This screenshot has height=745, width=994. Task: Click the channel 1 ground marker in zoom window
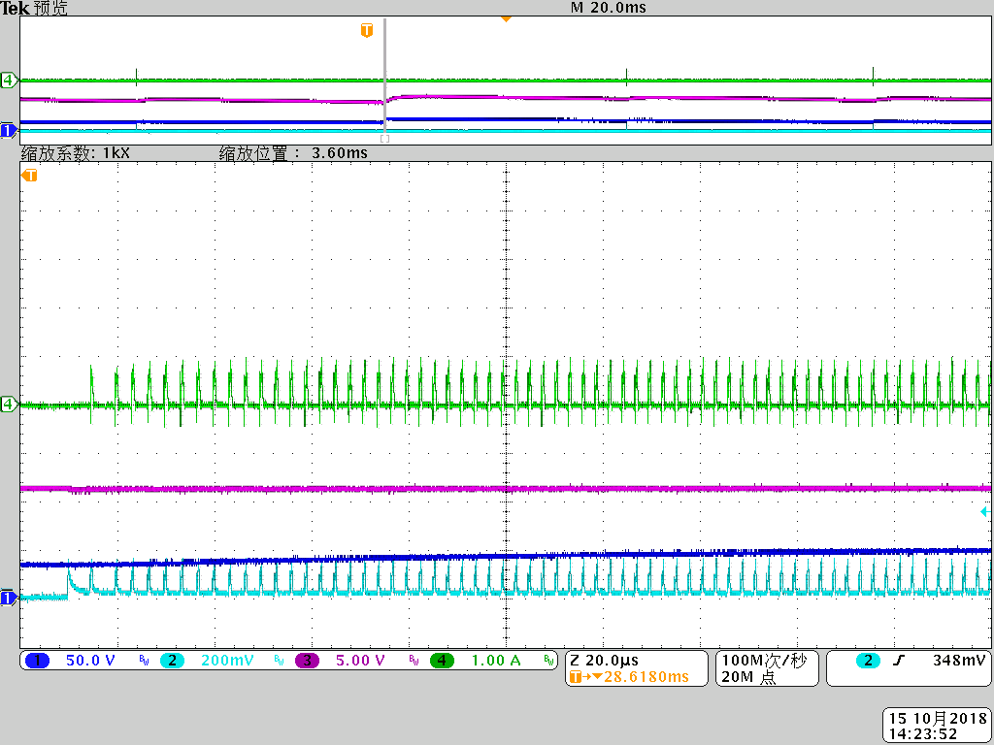[8, 598]
